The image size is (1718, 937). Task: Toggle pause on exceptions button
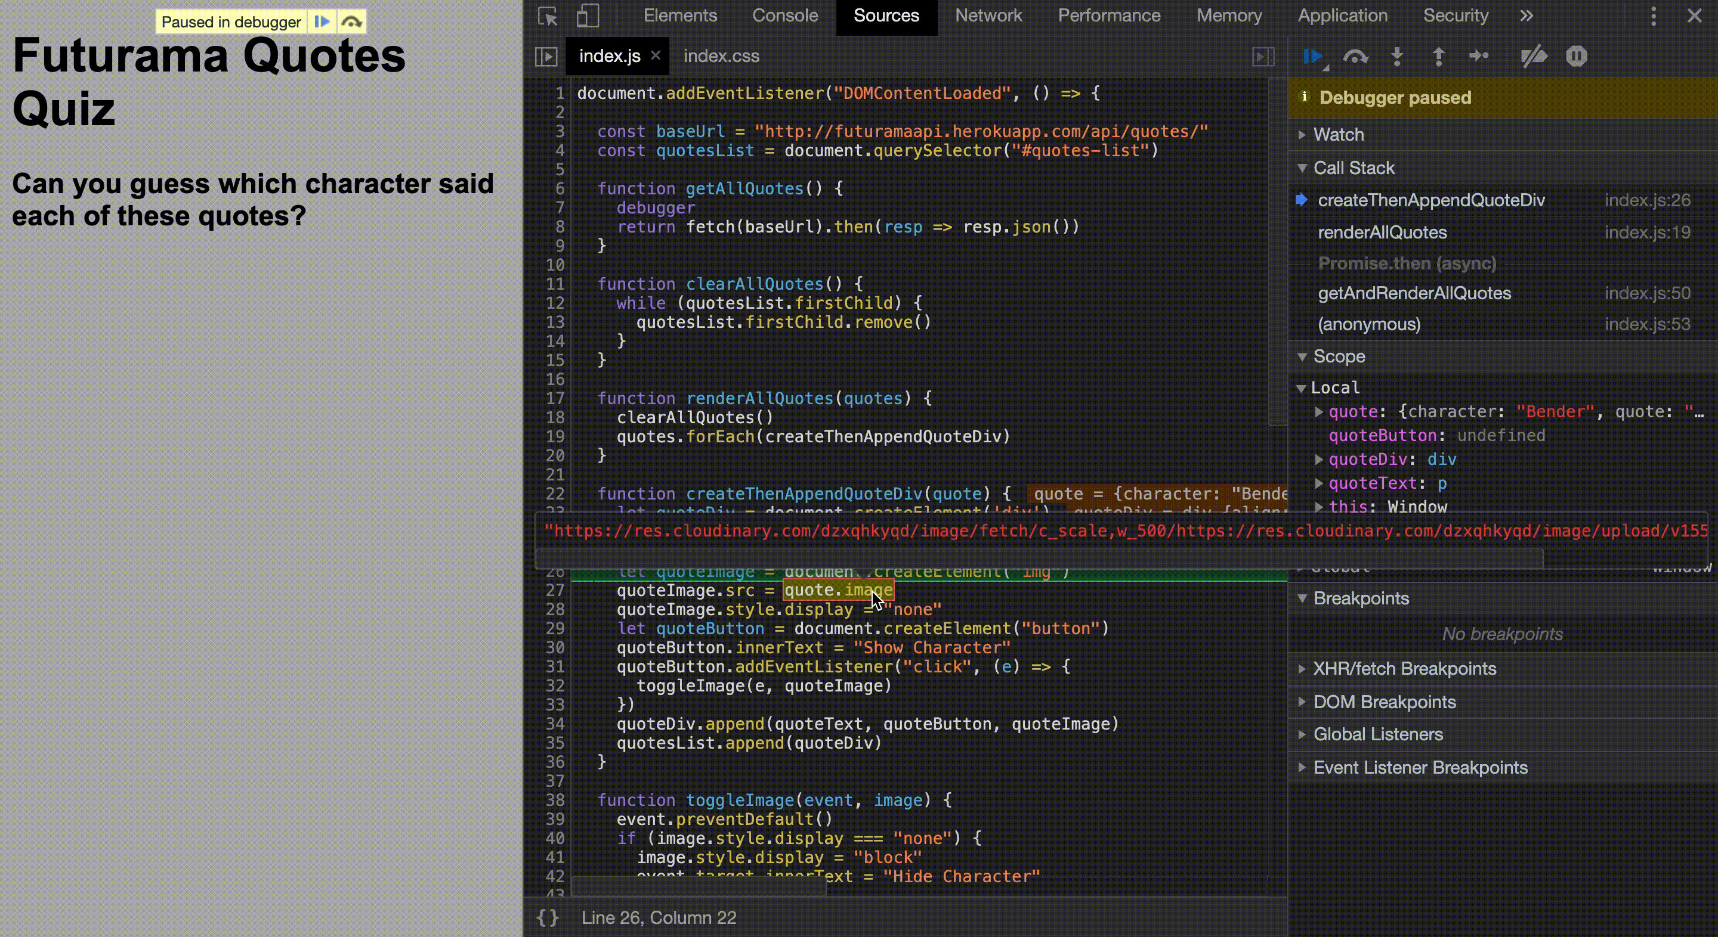(x=1576, y=57)
